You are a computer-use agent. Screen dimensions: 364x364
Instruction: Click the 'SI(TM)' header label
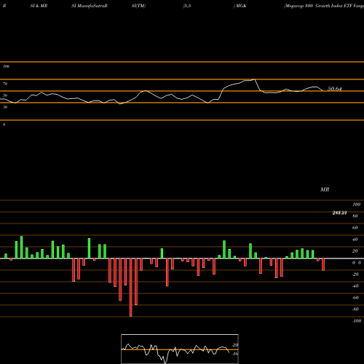[138, 6]
